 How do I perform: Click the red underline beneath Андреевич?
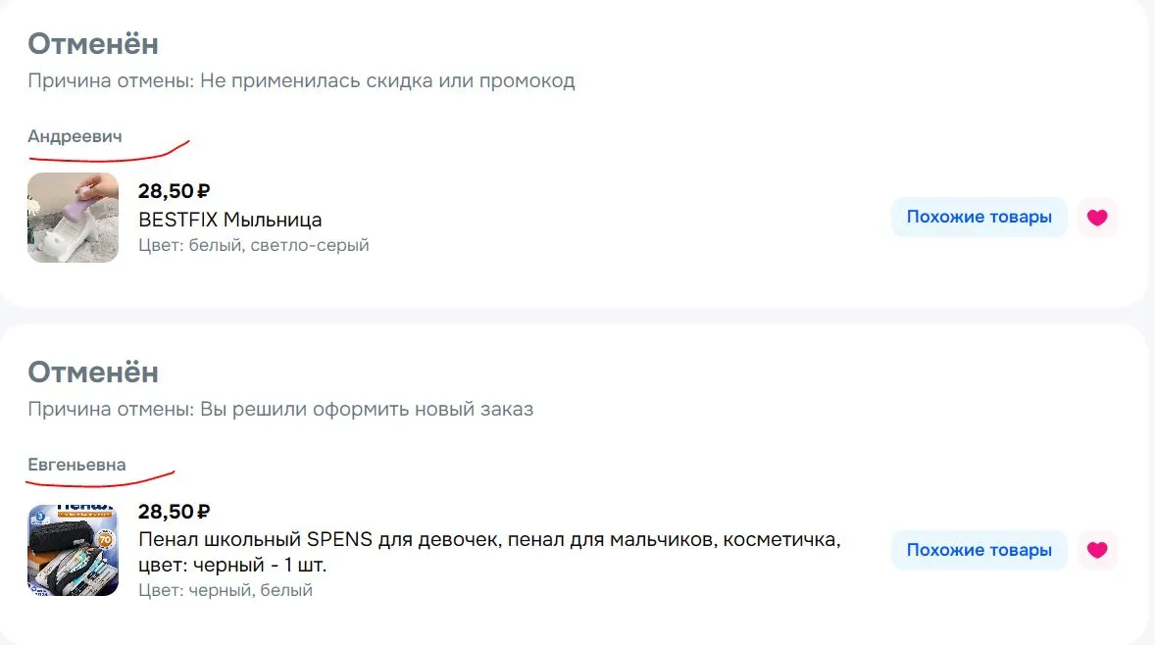(108, 152)
